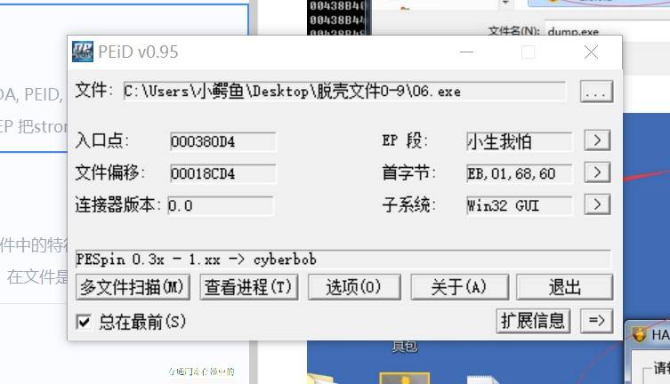Click the linker version field 0.0
Screen dimensions: 670x384
click(221, 205)
